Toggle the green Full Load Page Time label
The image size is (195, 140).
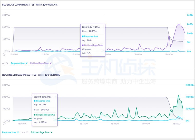(40, 132)
